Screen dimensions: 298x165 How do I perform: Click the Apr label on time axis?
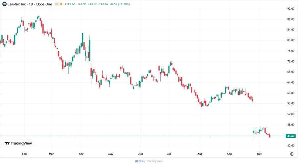pyautogui.click(x=81, y=154)
